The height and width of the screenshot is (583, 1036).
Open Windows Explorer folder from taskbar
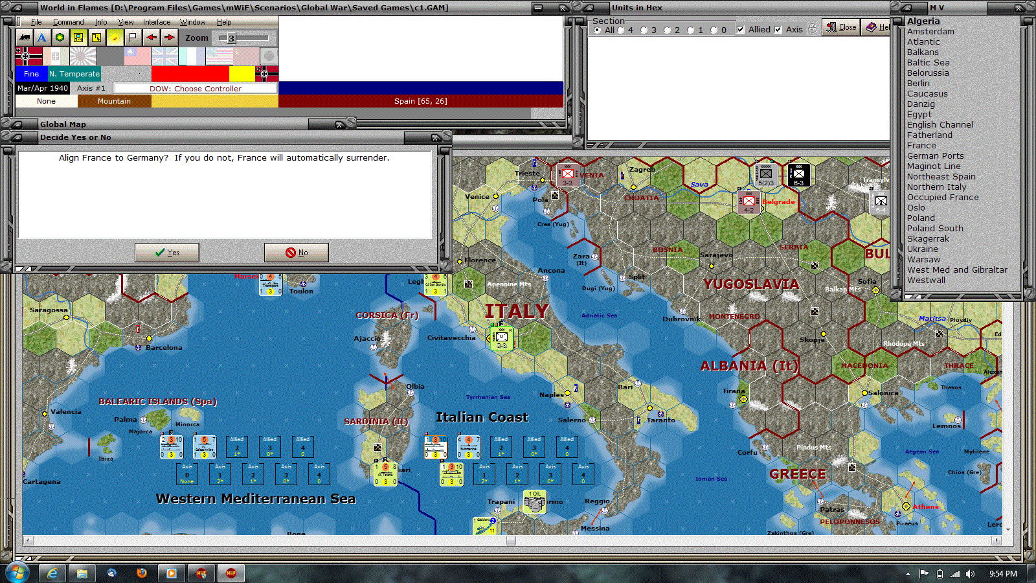click(x=82, y=573)
